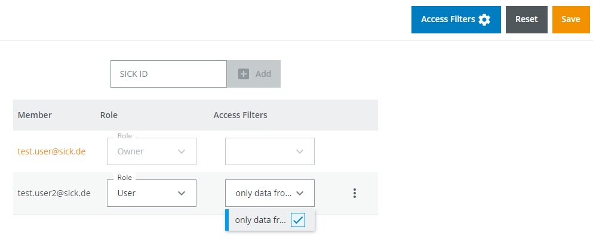Click chevron in the owner's empty filter box
This screenshot has height=248, width=593.
300,151
